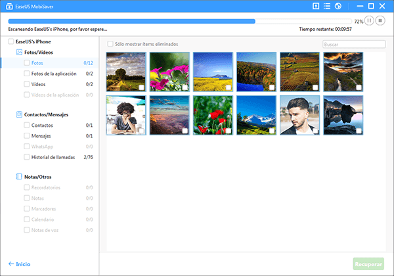Click the scan progress bar
The height and width of the screenshot is (276, 394).
(180, 22)
